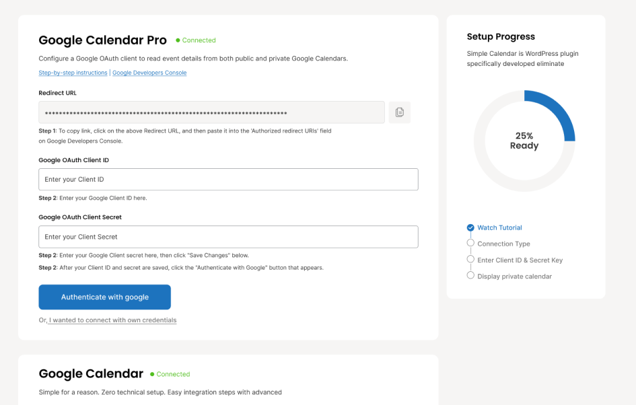Focus the Google OAuth Client ID input

(x=228, y=180)
